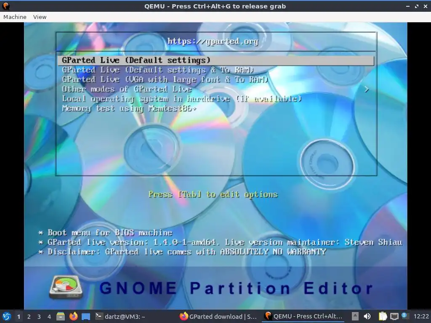Click the QEMU icon in the title bar
The height and width of the screenshot is (323, 431).
click(x=6, y=6)
